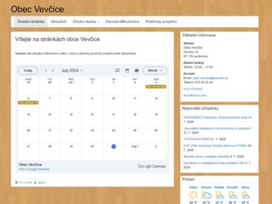
Task: Select calendar date 15
Action: click(71, 114)
